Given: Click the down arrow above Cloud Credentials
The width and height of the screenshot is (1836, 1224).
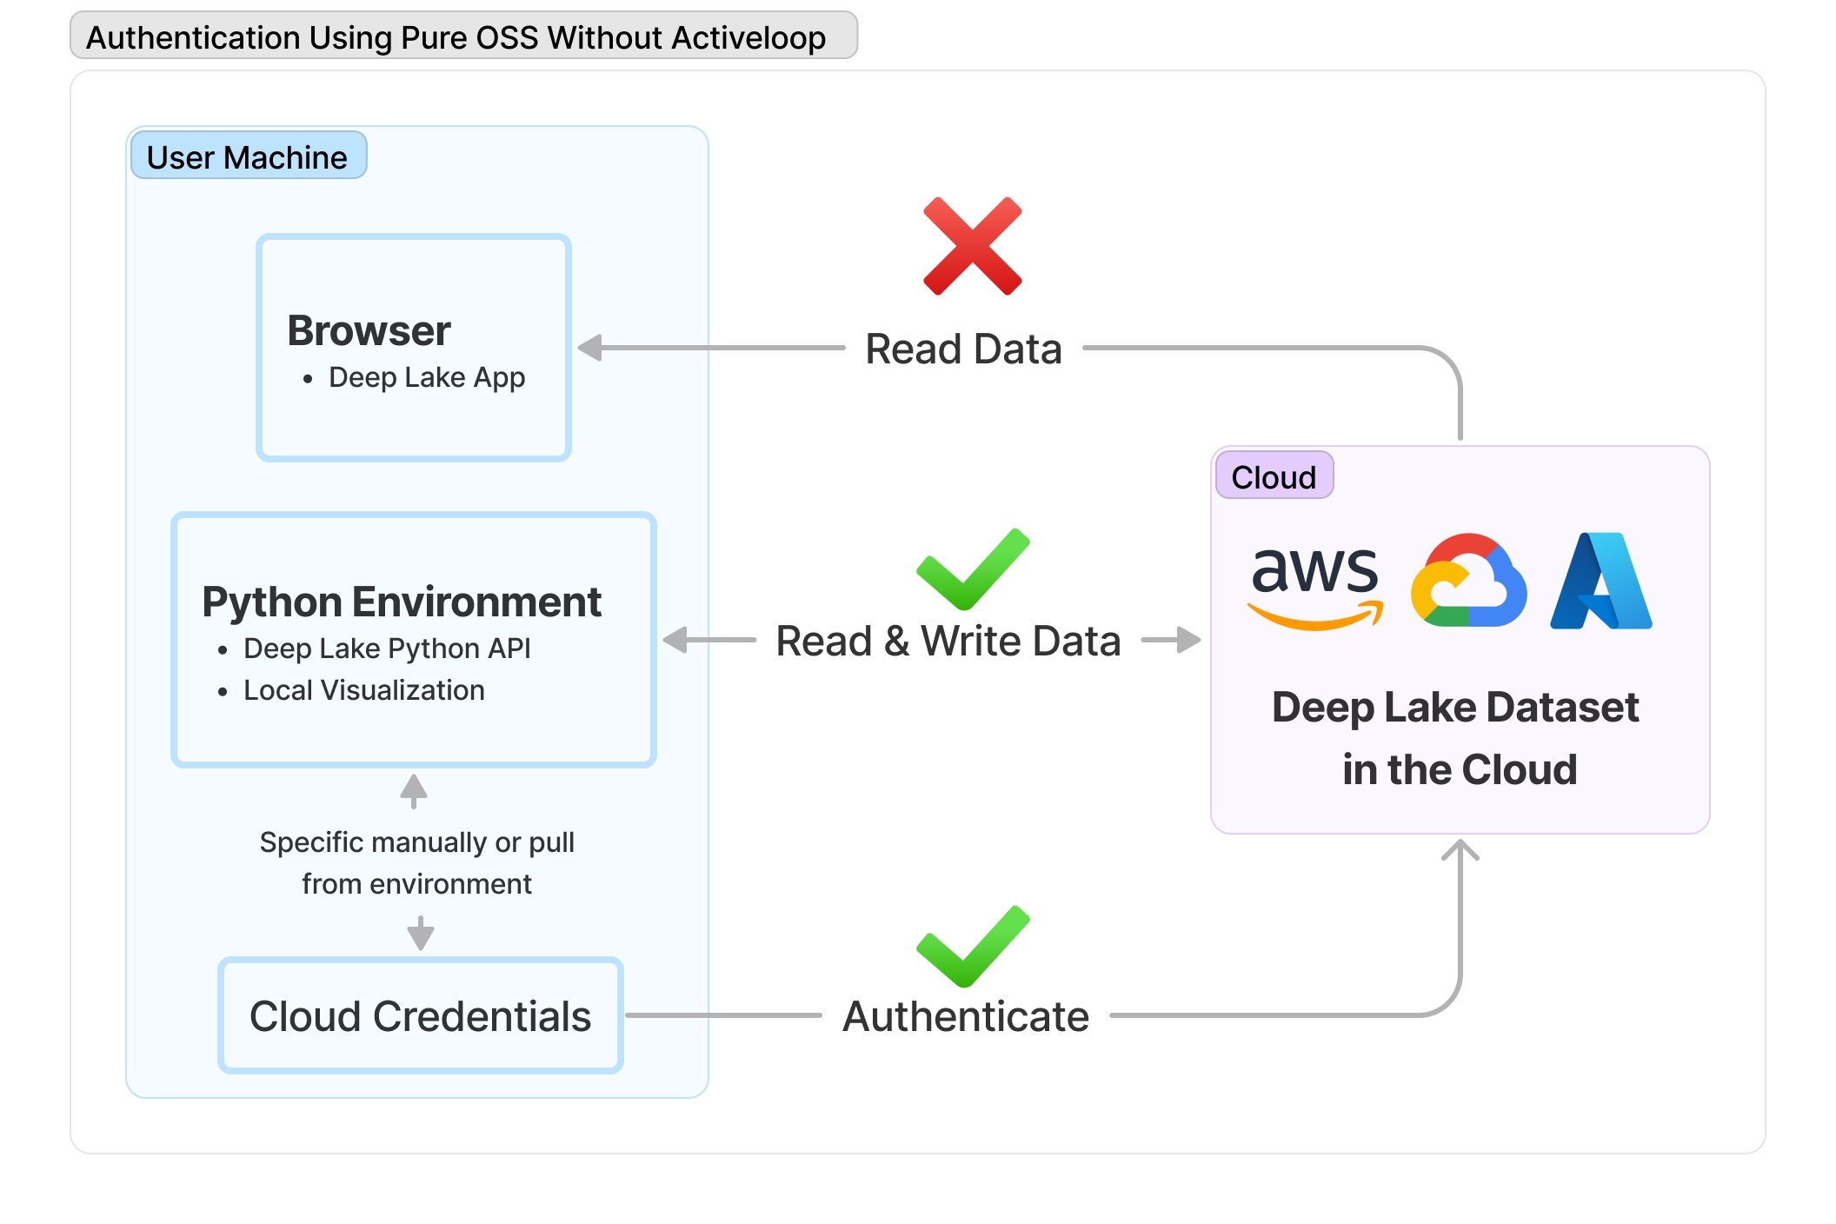Looking at the screenshot, I should 421,934.
